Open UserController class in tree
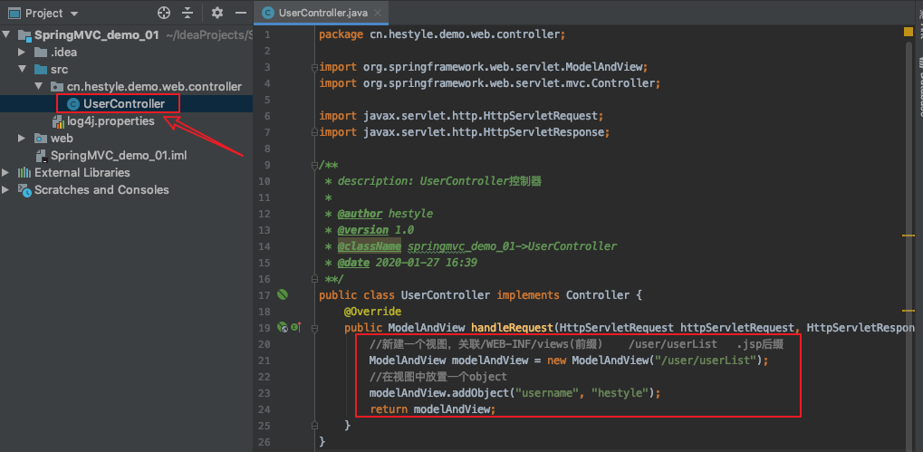The height and width of the screenshot is (452, 923). click(x=123, y=104)
